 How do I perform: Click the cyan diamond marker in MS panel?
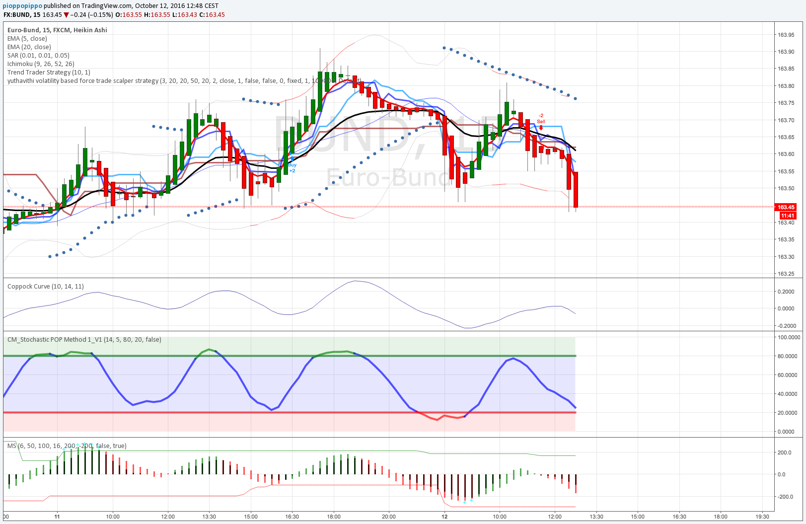click(464, 502)
